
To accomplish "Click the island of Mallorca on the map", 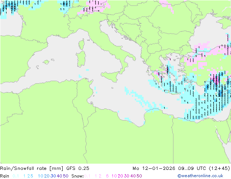I will tap(46, 62).
